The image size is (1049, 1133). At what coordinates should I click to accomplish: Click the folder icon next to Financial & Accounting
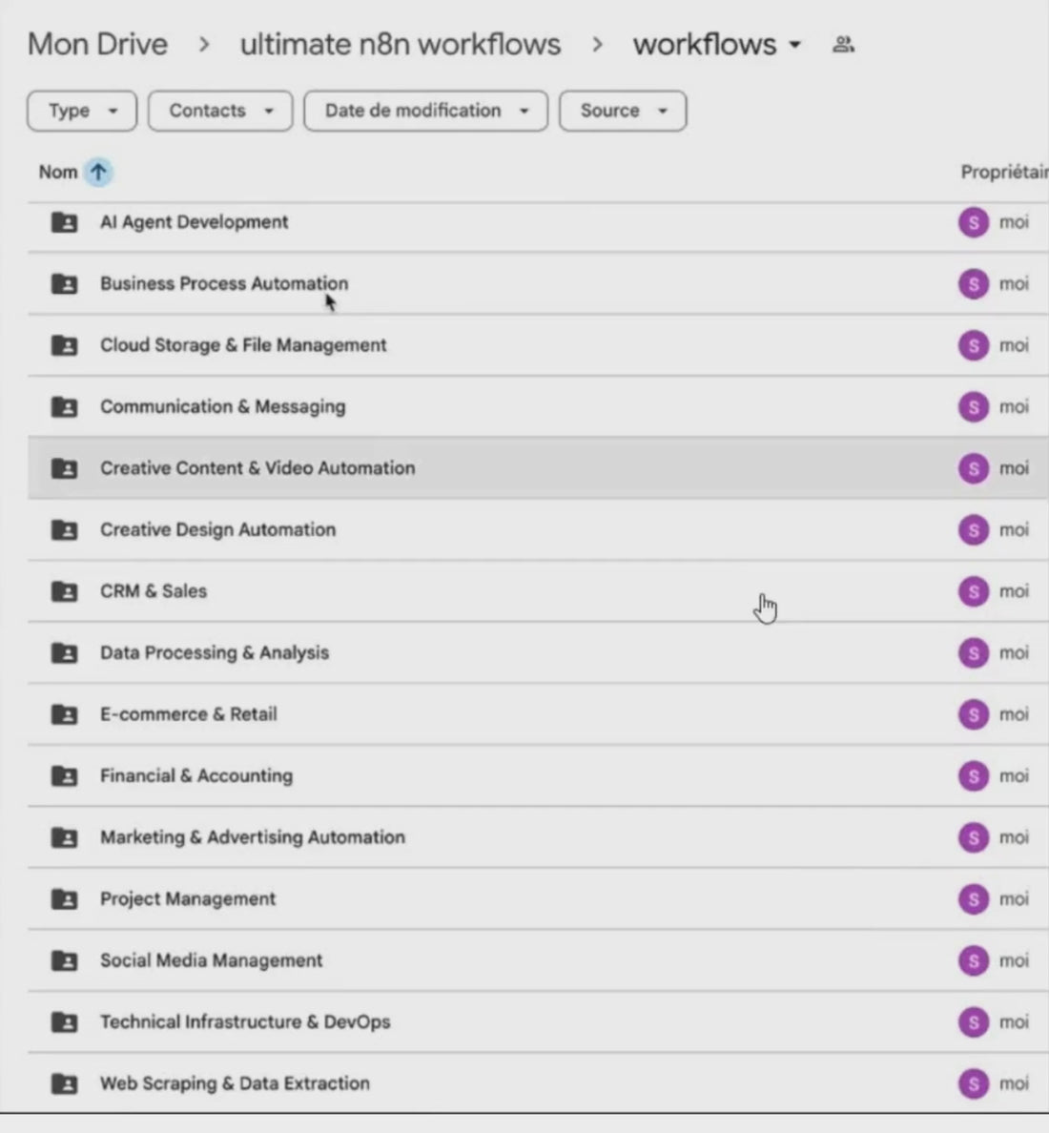[x=64, y=776]
